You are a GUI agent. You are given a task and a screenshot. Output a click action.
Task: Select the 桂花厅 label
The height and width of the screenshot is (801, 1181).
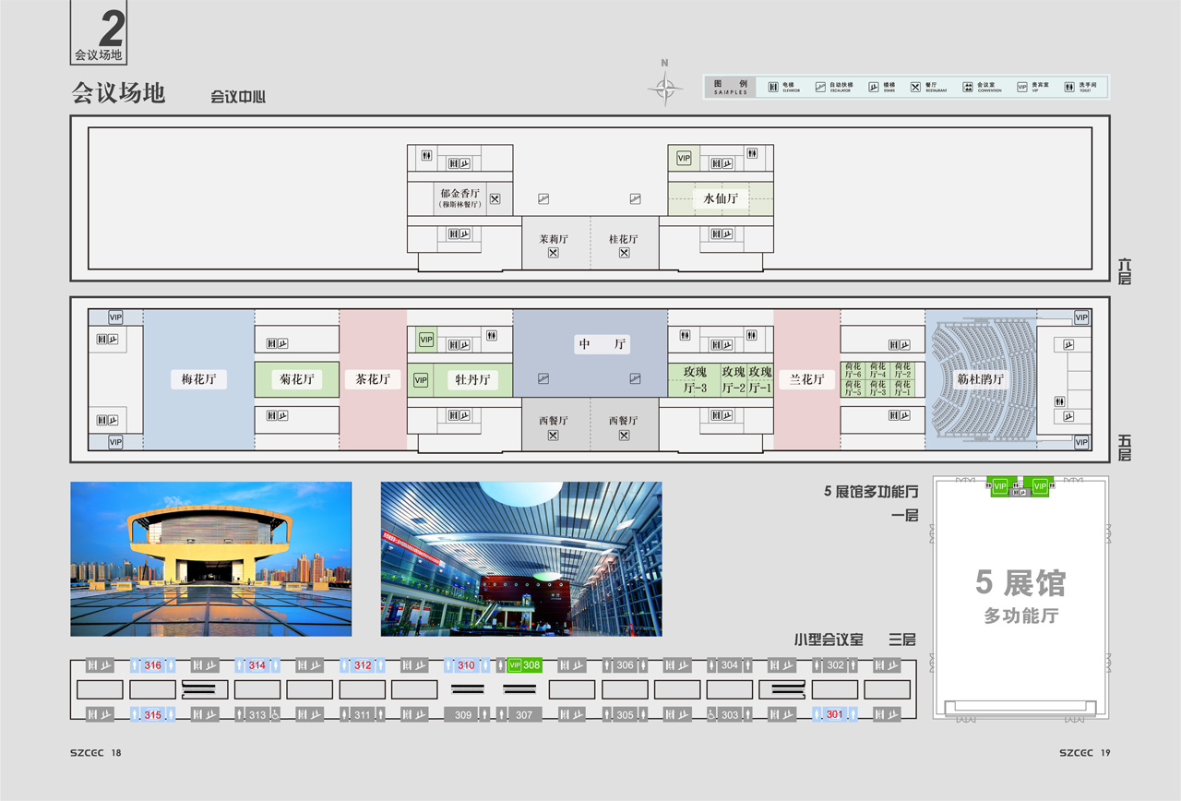(624, 239)
